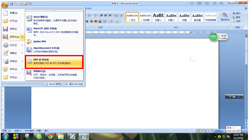Click the decrease indent icon
The width and height of the screenshot is (249, 140).
tap(101, 15)
